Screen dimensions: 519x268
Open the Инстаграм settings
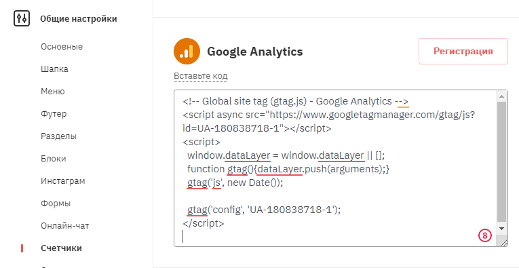tap(63, 181)
